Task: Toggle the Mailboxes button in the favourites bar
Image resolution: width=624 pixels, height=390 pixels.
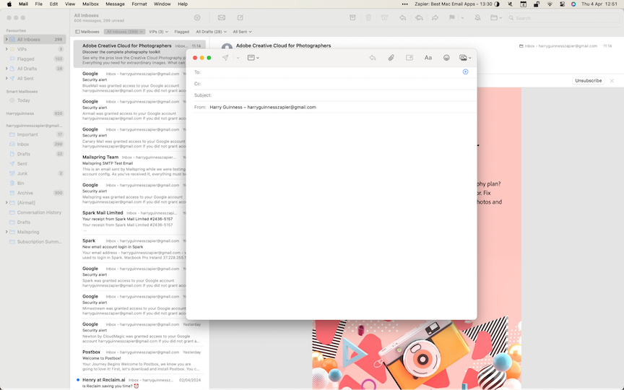Action: click(87, 32)
